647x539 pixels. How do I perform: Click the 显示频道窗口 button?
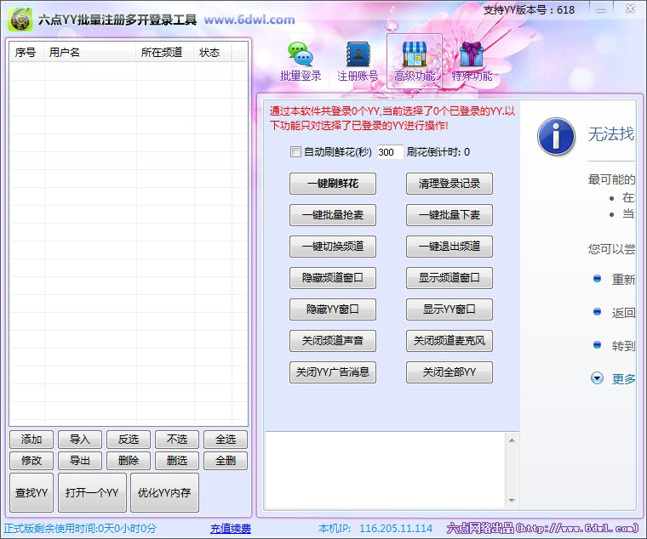pyautogui.click(x=449, y=278)
